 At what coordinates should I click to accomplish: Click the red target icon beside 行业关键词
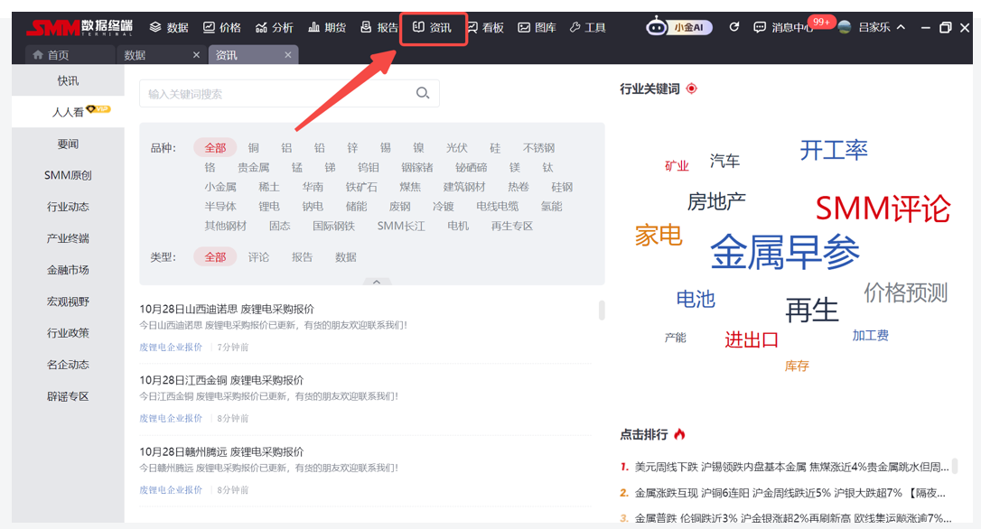tap(692, 88)
